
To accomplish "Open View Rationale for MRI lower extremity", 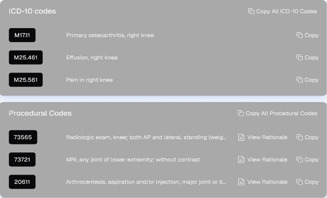I will click(267, 159).
